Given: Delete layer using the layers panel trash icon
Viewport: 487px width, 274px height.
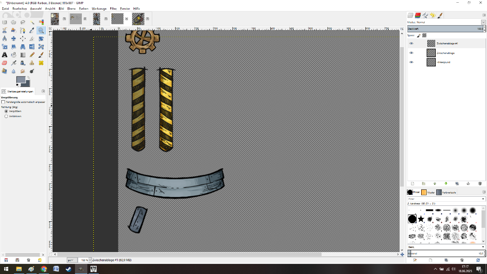Looking at the screenshot, I should coord(479,183).
